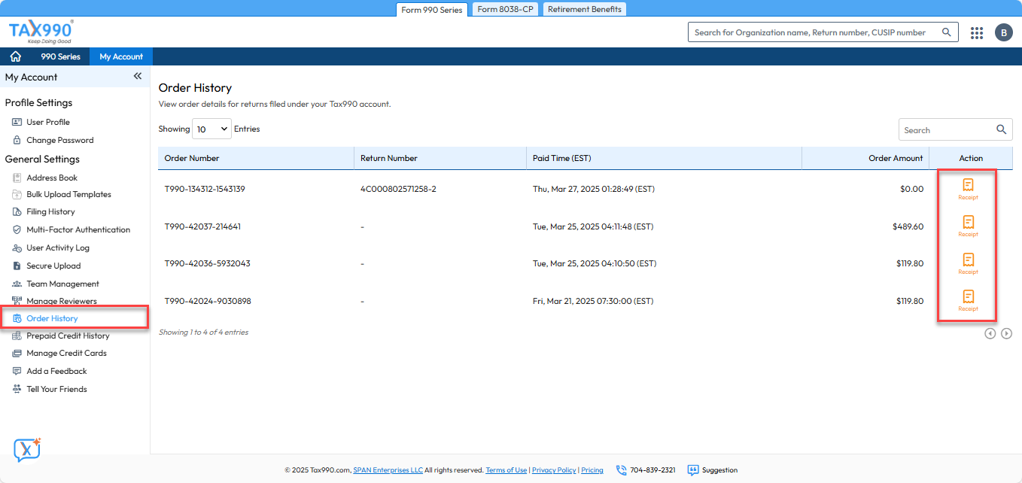
Task: Switch to Form 8038-CP tab
Action: click(506, 9)
